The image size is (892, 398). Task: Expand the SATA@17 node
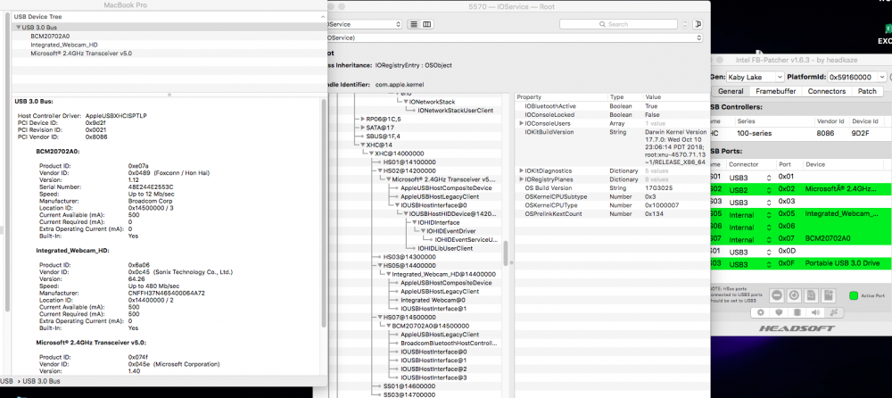coord(362,128)
